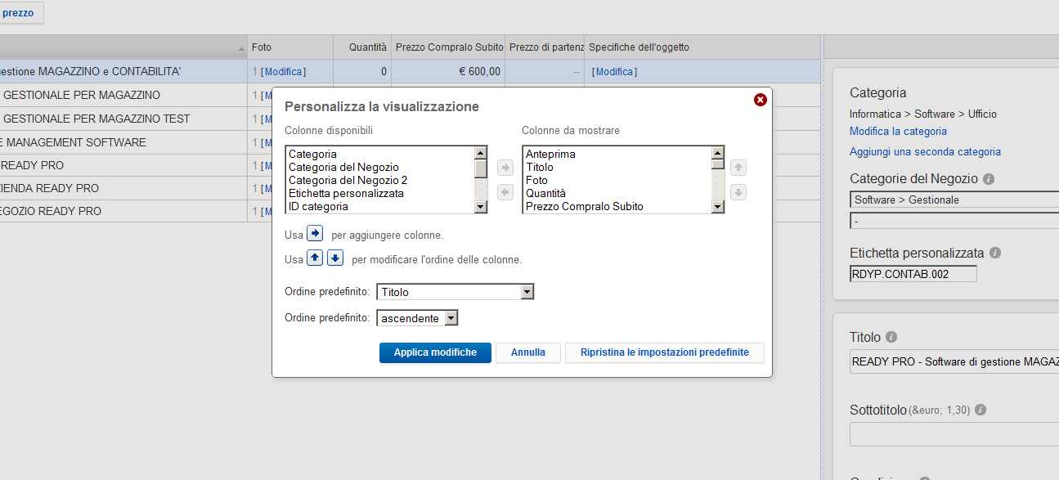
Task: Move selected column down with arrow button
Action: (738, 192)
